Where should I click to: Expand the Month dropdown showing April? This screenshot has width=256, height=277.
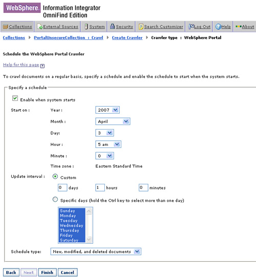click(x=113, y=121)
